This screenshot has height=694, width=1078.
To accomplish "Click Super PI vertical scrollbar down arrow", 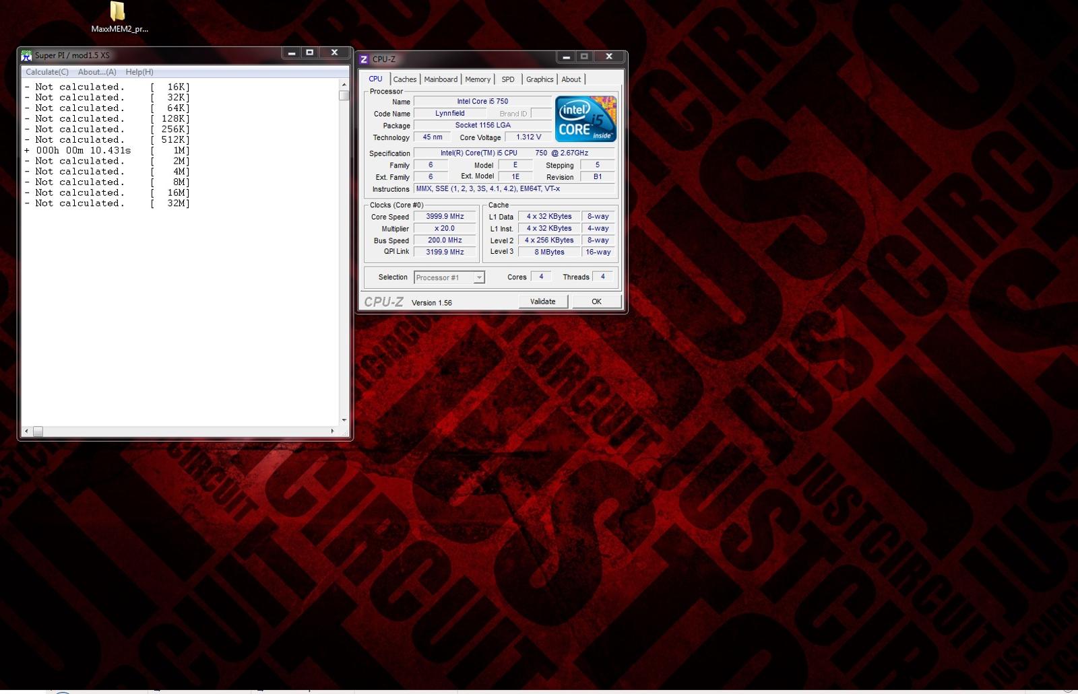I will coord(344,420).
